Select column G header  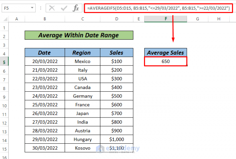pos(198,19)
